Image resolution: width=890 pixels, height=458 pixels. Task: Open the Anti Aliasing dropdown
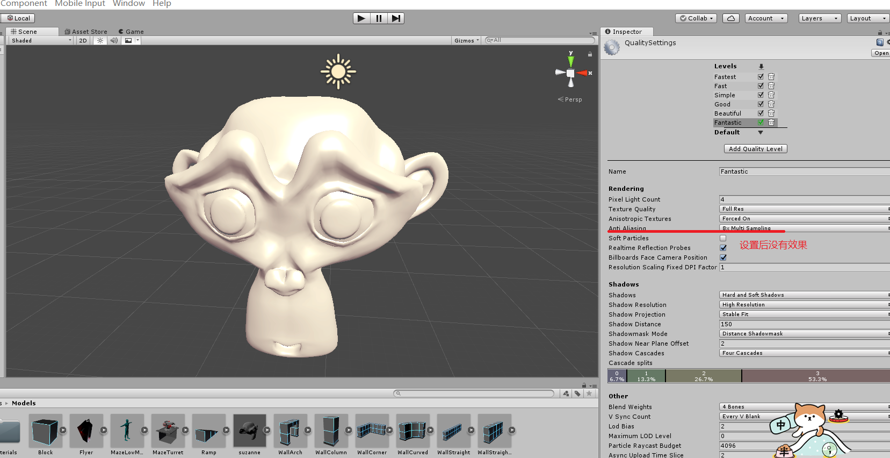pos(805,228)
